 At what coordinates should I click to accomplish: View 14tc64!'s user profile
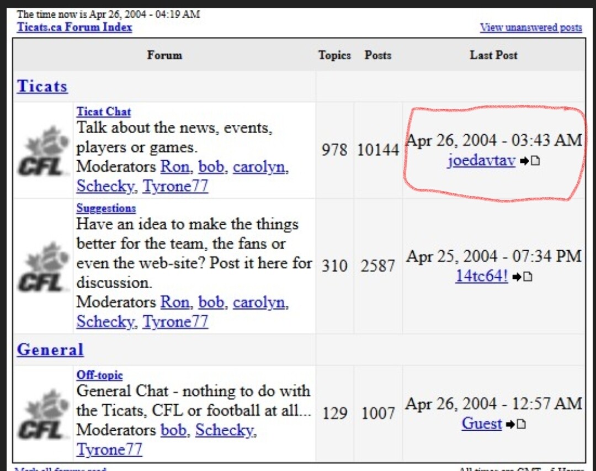[x=481, y=276]
